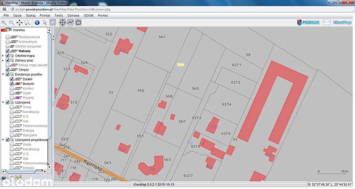Screen dimensions: 355x189
Task: Click parcel label 54/1 on the map
Action: [162, 37]
